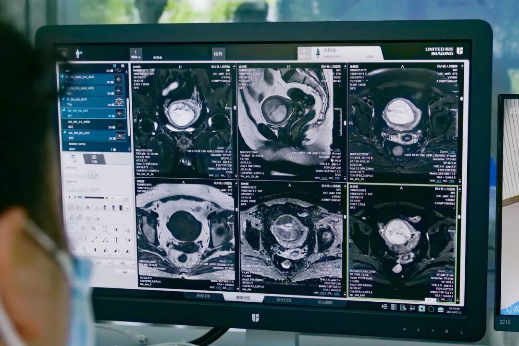Select the dark 3D cube panel tab
This screenshot has height=346, width=519.
pos(94,158)
